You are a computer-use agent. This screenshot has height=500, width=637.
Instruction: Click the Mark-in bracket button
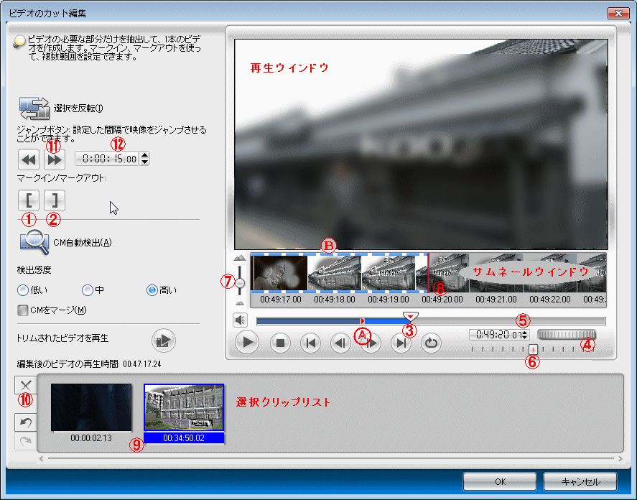tap(29, 199)
